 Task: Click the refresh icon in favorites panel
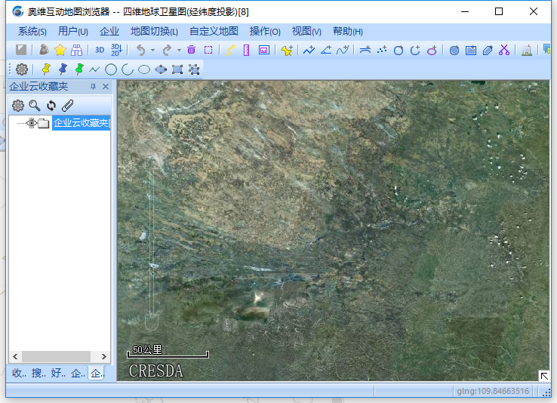tap(51, 106)
